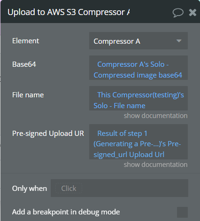This screenshot has height=221, width=200.
Task: Enable the breakpoint in debug mode checkbox
Action: click(x=182, y=212)
